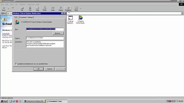Open the Edit menu
Screen dimensions: 184x103
7,4
